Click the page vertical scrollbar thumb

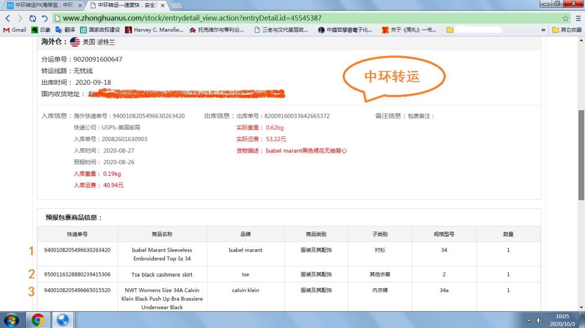(x=581, y=155)
